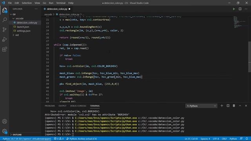This screenshot has height=141, width=251.
Task: Open the Search view icon
Action: (4, 20)
